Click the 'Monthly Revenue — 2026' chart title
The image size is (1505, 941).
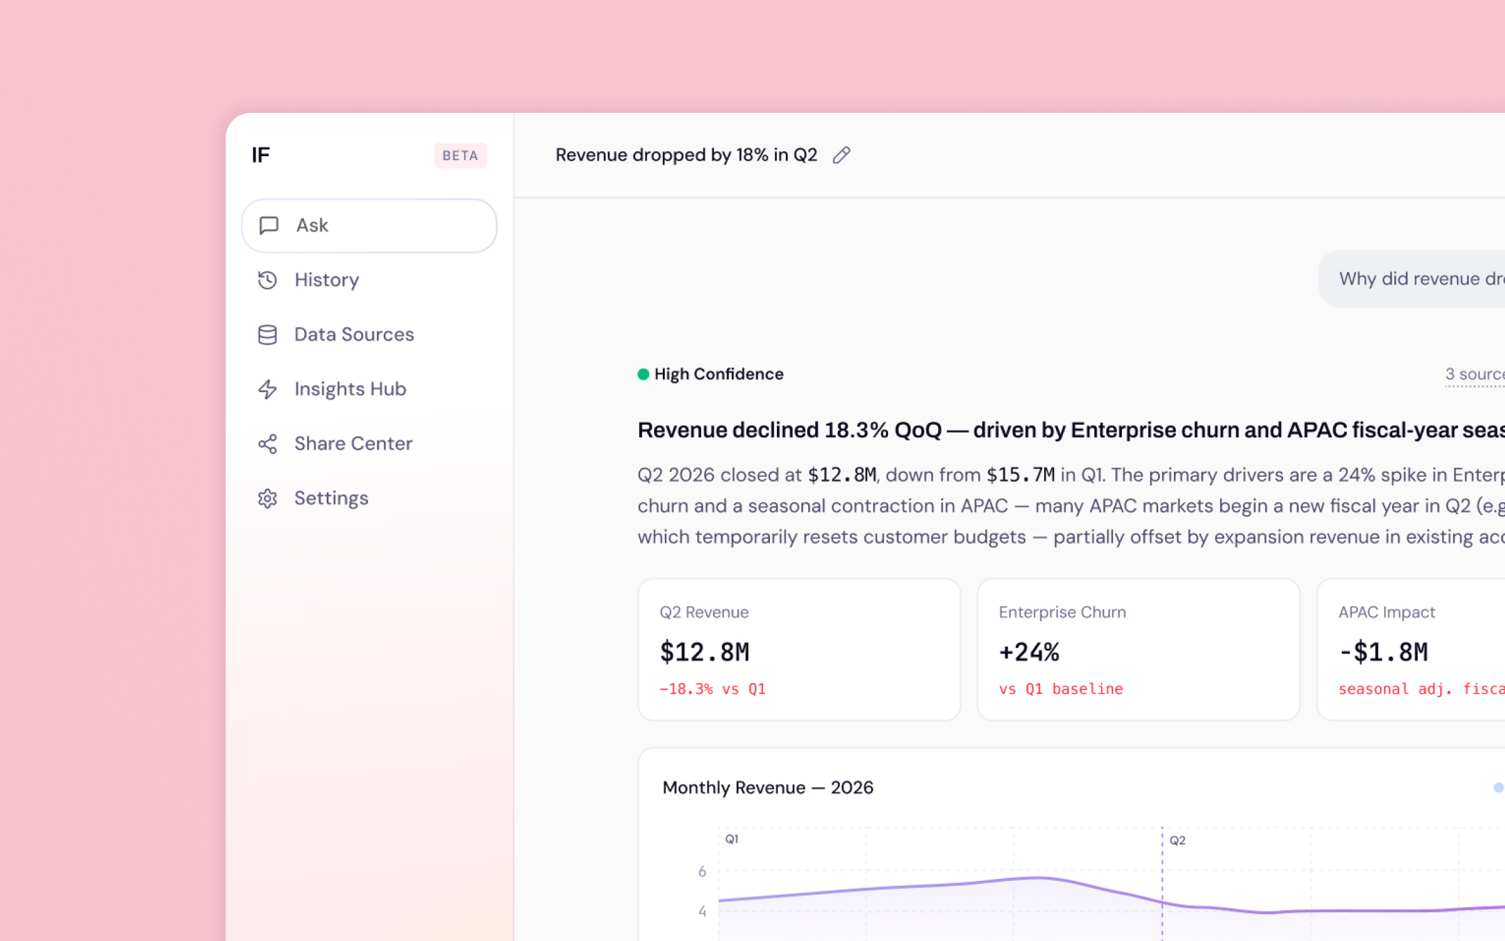pos(768,787)
